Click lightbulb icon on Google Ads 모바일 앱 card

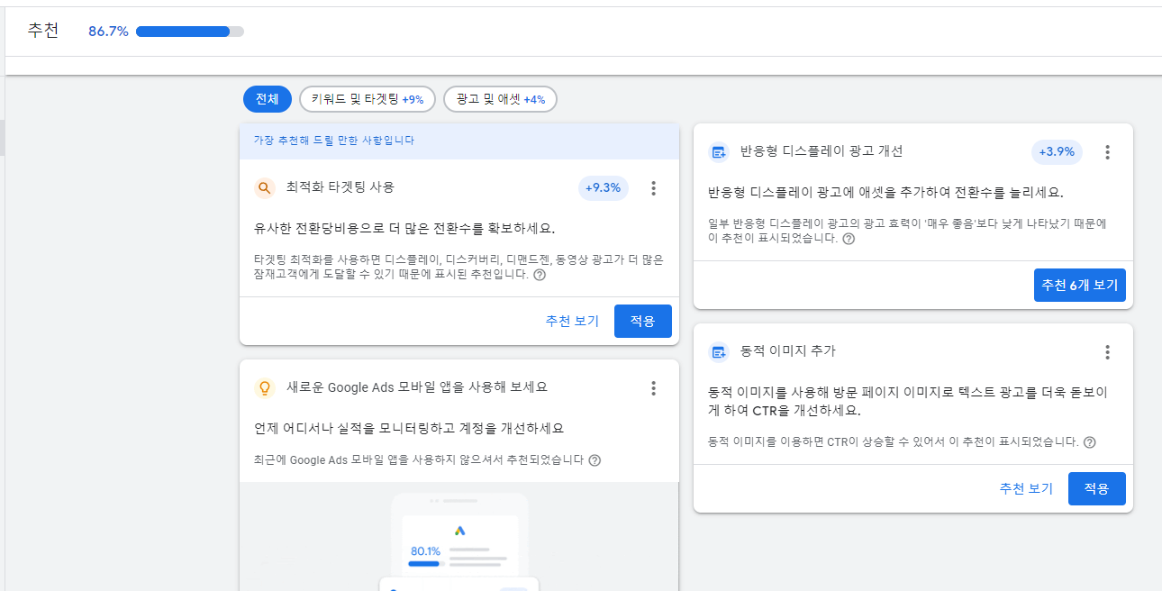coord(264,388)
